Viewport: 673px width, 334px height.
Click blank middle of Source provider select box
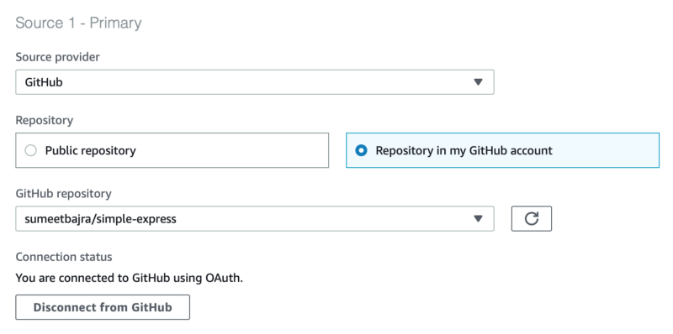[x=266, y=82]
